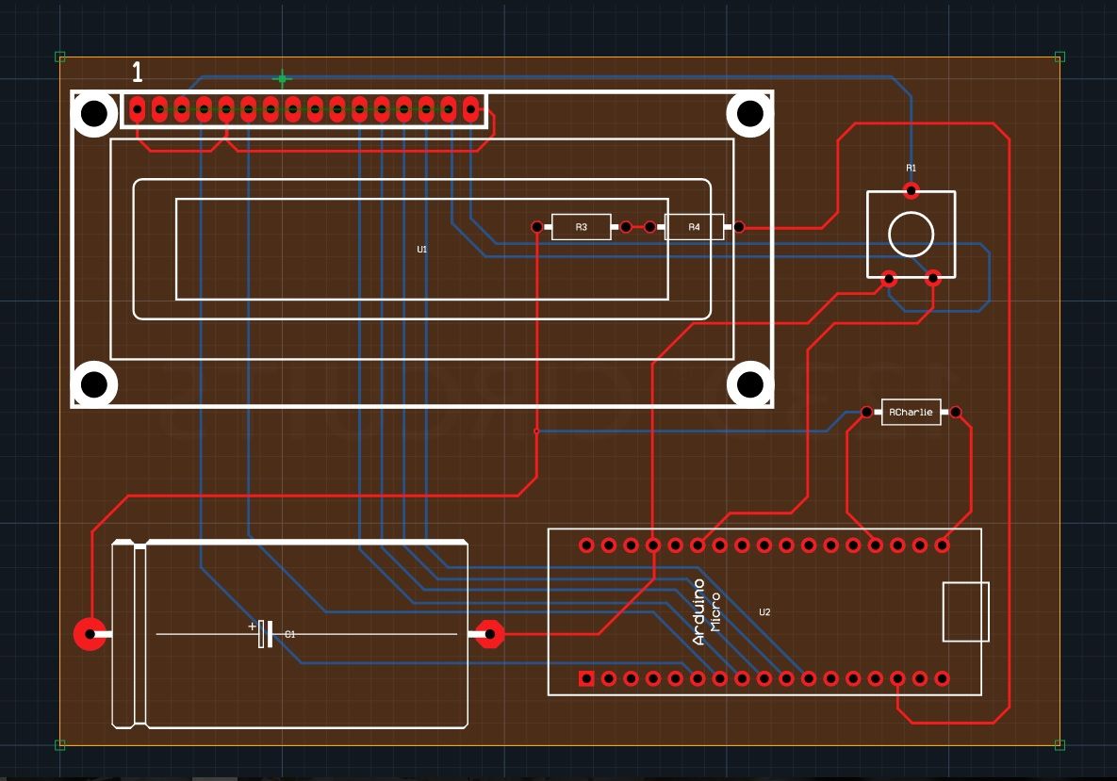Select the Arduino Micro labeled U2
Viewport: 1117px width, 781px height.
[x=764, y=610]
